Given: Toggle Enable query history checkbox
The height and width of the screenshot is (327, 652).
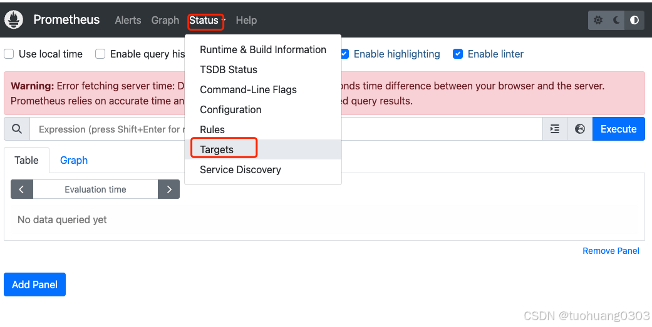Looking at the screenshot, I should [x=100, y=54].
